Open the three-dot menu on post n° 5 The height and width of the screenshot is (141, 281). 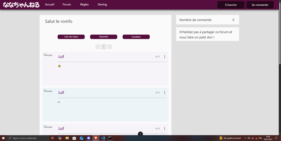tap(164, 93)
